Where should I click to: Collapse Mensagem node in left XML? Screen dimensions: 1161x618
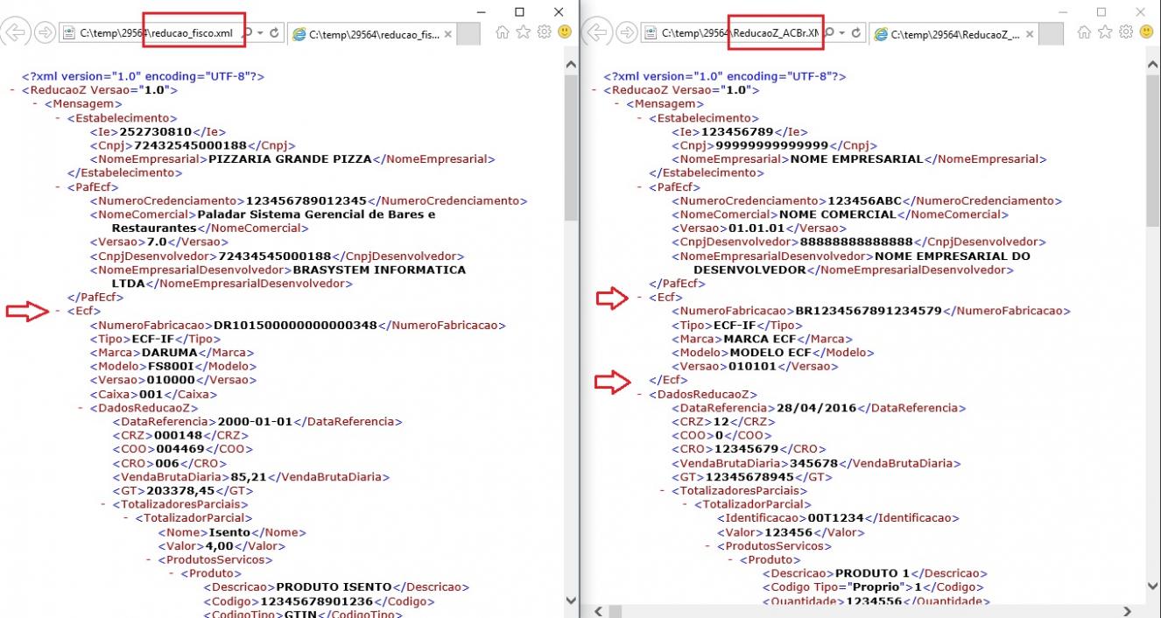pos(35,104)
